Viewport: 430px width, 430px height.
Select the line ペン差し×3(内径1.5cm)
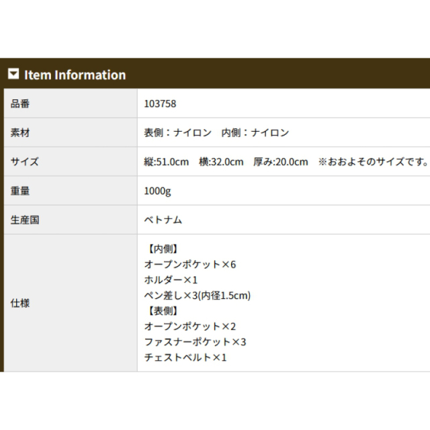click(x=198, y=296)
